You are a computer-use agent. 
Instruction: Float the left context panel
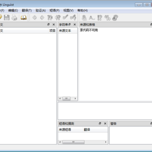[x=49, y=24]
